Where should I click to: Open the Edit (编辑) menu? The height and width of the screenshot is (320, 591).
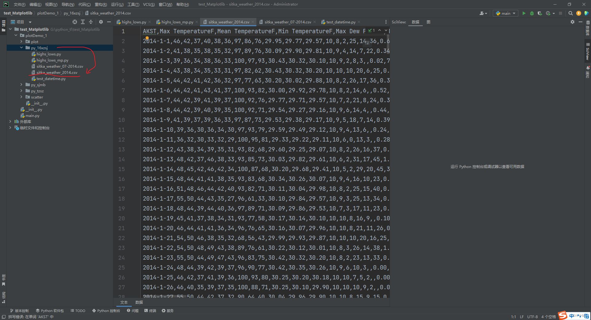click(x=35, y=4)
